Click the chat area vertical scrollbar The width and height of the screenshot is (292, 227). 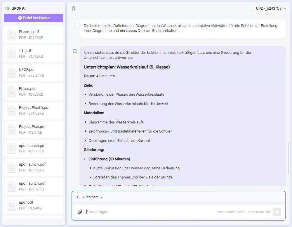pos(289,158)
